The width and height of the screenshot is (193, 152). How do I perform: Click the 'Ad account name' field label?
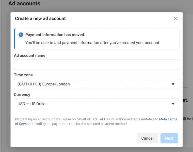tap(30, 55)
